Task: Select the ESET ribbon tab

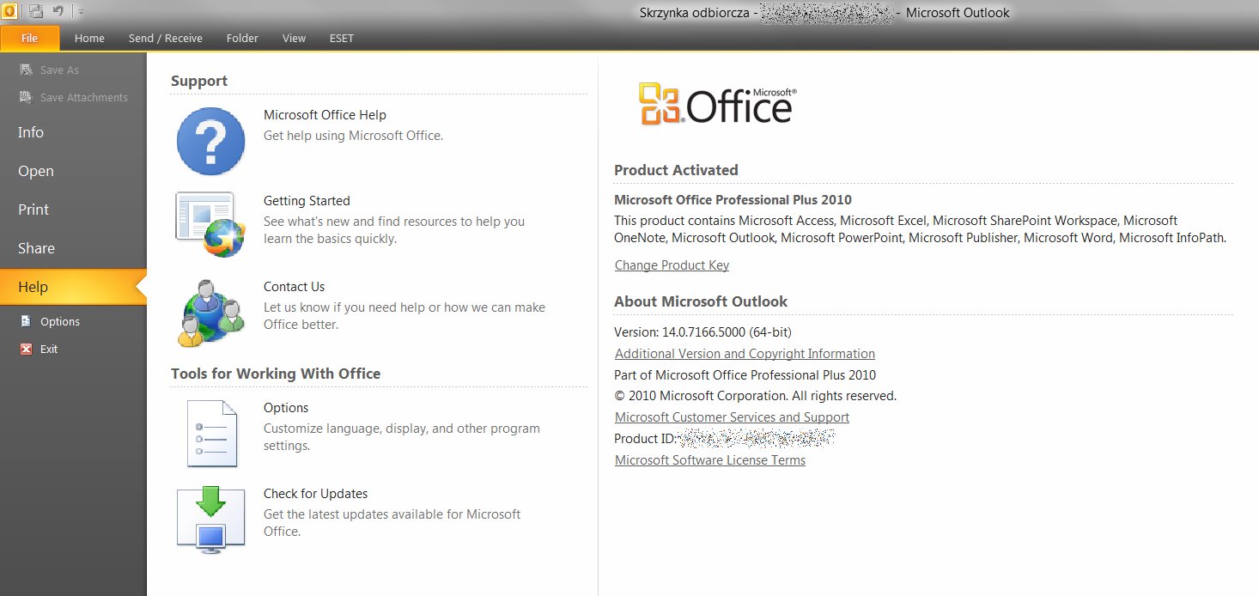Action: 341,39
